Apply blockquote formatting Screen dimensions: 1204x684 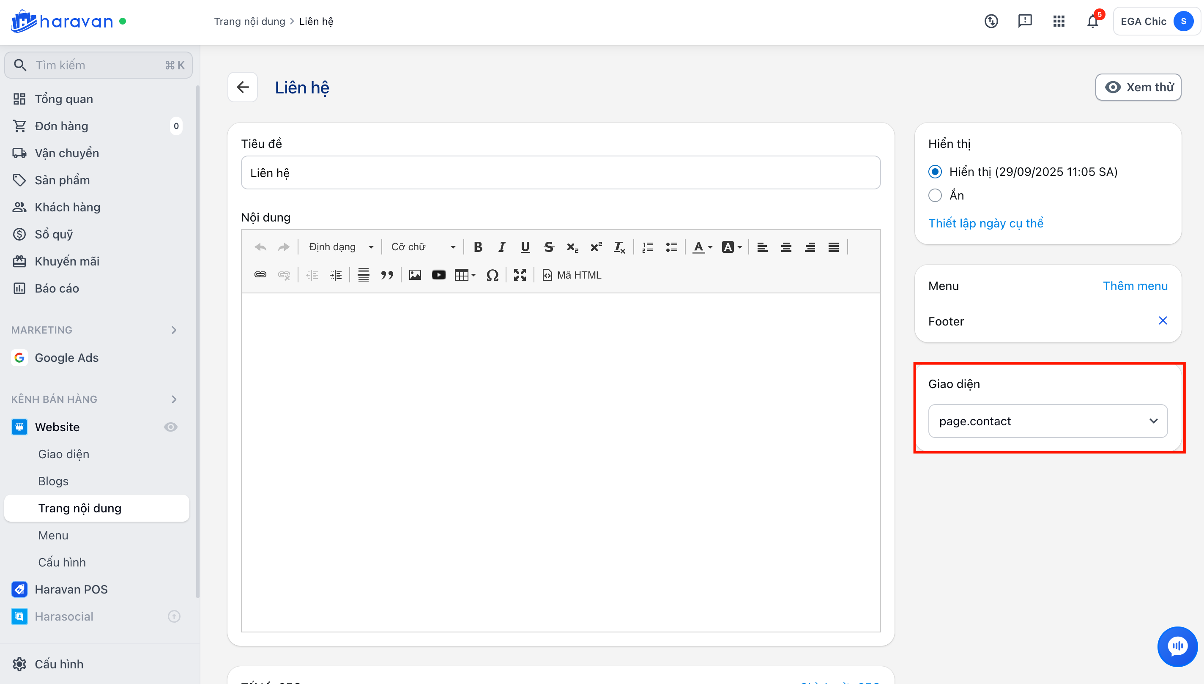click(387, 275)
